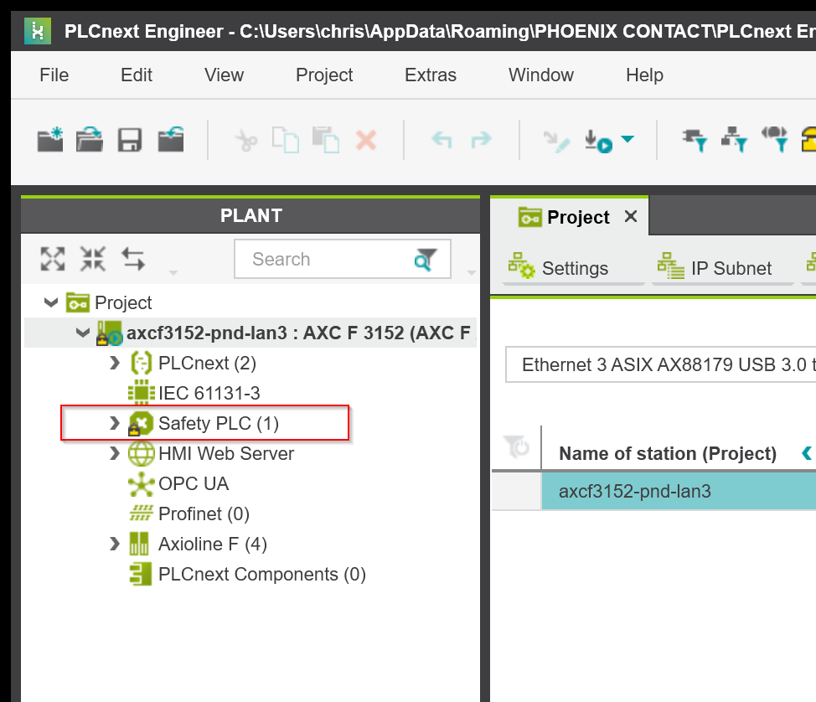Open the Ethernet 3 ASIX adapter dropdown

click(661, 364)
